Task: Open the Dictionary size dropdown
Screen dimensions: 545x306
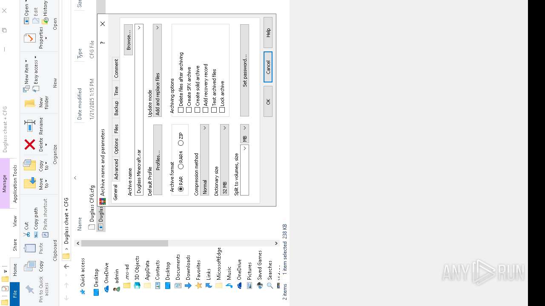Action: [224, 160]
